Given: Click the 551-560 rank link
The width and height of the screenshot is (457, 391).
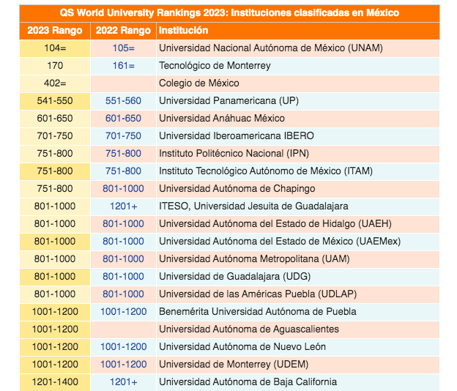Looking at the screenshot, I should coord(123,101).
